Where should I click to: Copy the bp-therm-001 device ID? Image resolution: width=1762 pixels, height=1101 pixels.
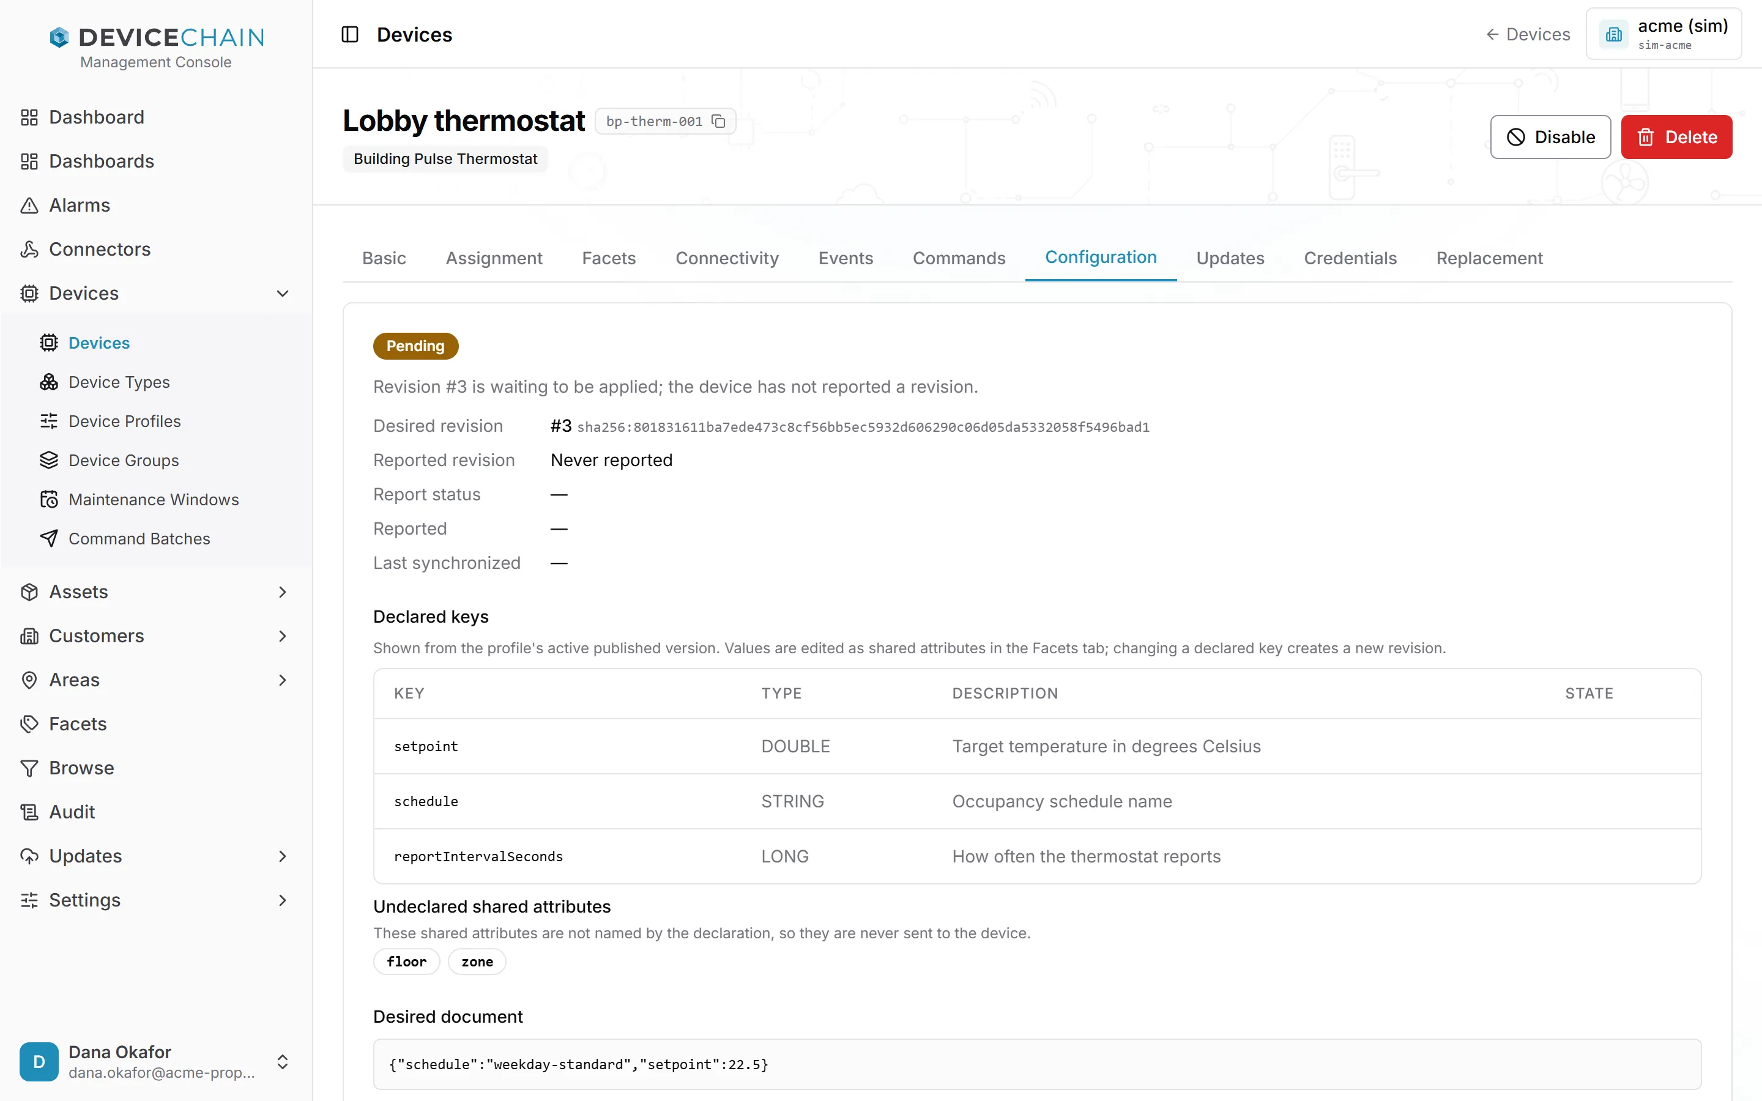click(718, 121)
